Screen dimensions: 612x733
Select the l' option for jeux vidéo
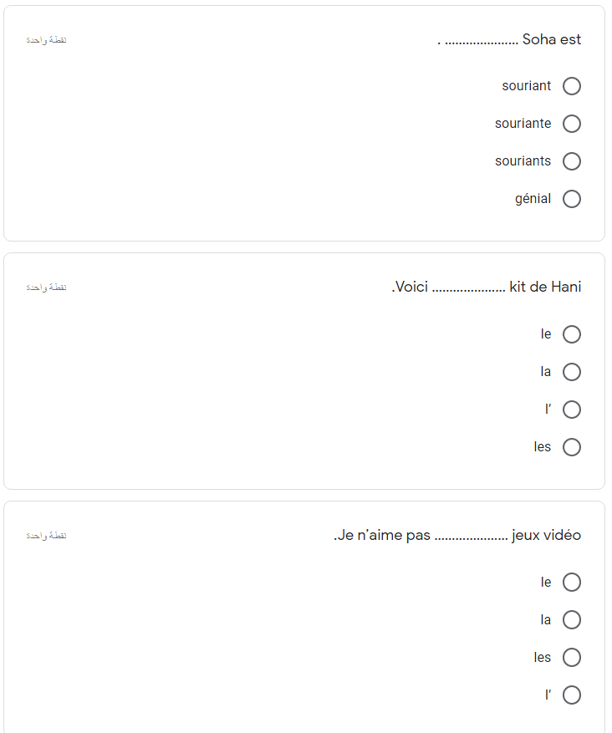point(571,695)
